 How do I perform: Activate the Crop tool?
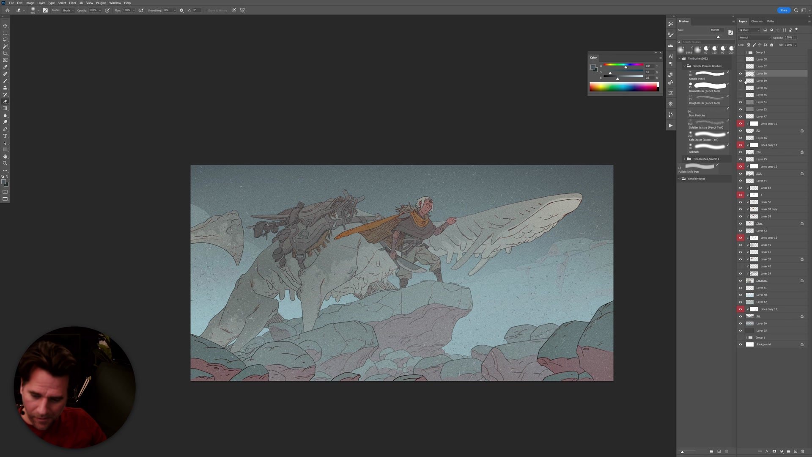pos(5,53)
